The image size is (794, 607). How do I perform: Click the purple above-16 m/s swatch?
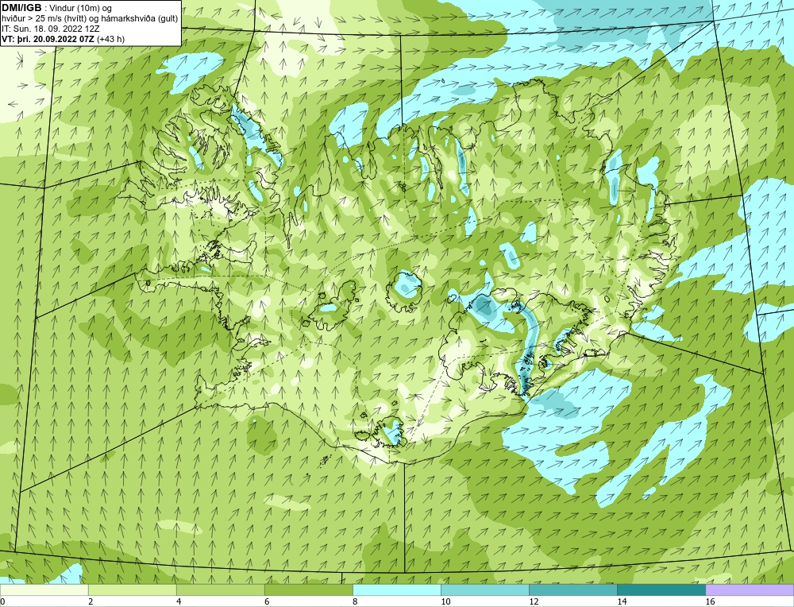(x=750, y=590)
